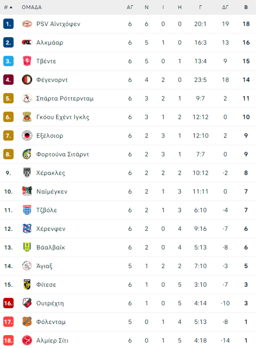The image size is (256, 348).
Task: Open Γκόου Εχέντ Ιγκλς team link
Action: tap(63, 117)
